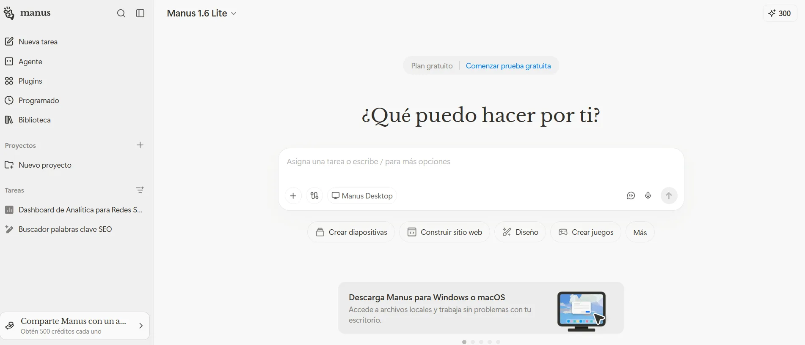Screen dimensions: 805x345
Task: Activate the microphone voice input
Action: pyautogui.click(x=648, y=196)
